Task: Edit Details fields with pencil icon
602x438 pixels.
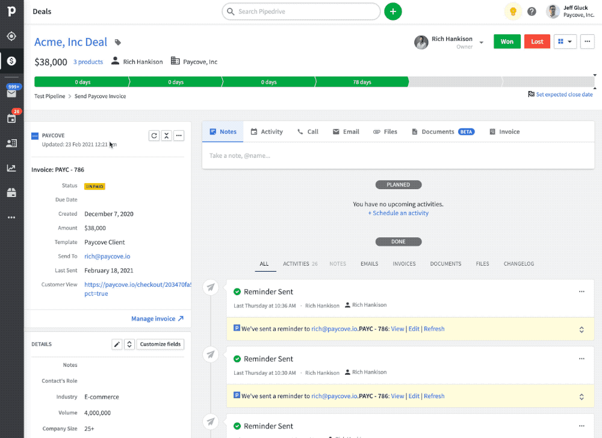Action: (117, 344)
